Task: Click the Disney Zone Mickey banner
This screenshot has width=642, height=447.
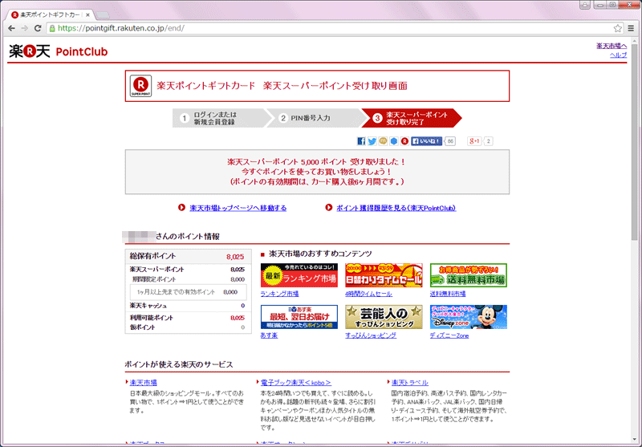Action: 469,317
